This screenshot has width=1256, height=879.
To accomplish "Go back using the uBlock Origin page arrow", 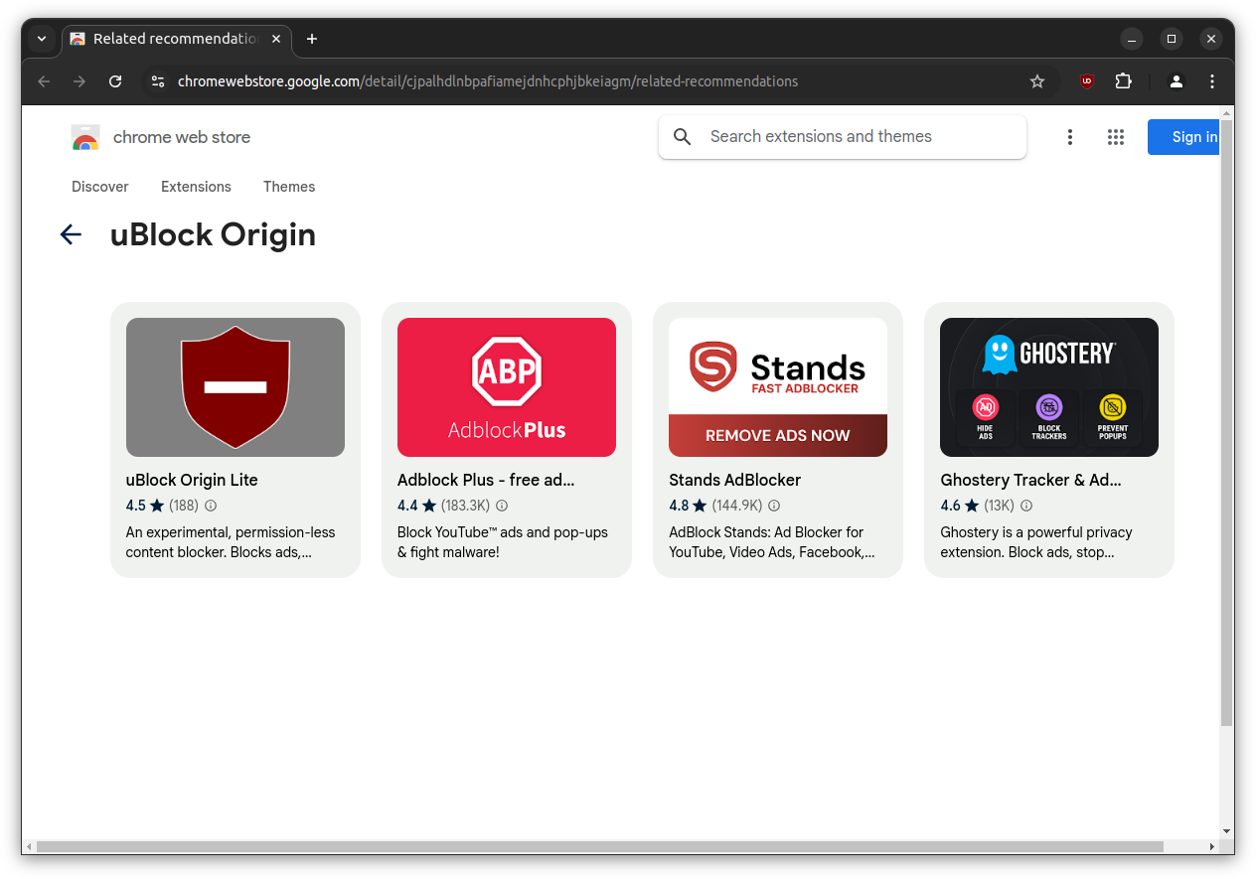I will (71, 234).
